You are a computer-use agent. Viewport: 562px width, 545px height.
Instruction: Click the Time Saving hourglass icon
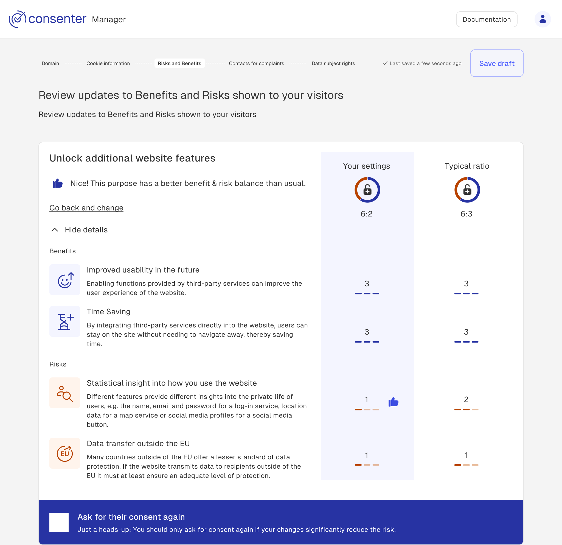coord(65,321)
